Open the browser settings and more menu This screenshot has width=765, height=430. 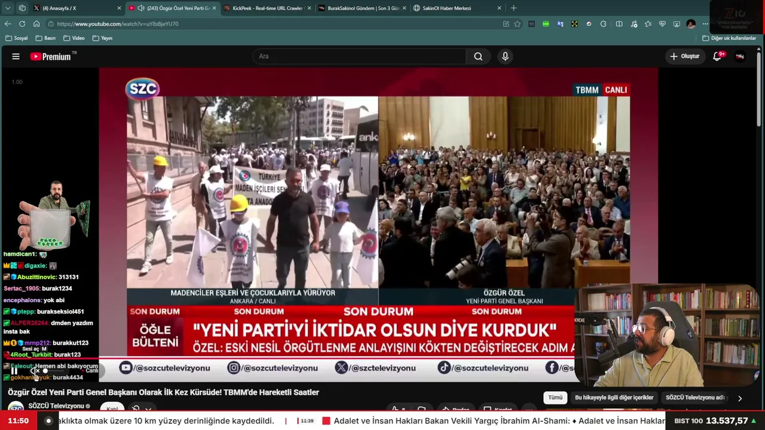pos(705,24)
